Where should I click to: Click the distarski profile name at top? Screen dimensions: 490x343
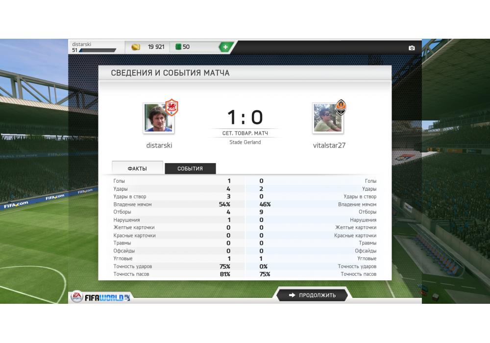(x=81, y=45)
